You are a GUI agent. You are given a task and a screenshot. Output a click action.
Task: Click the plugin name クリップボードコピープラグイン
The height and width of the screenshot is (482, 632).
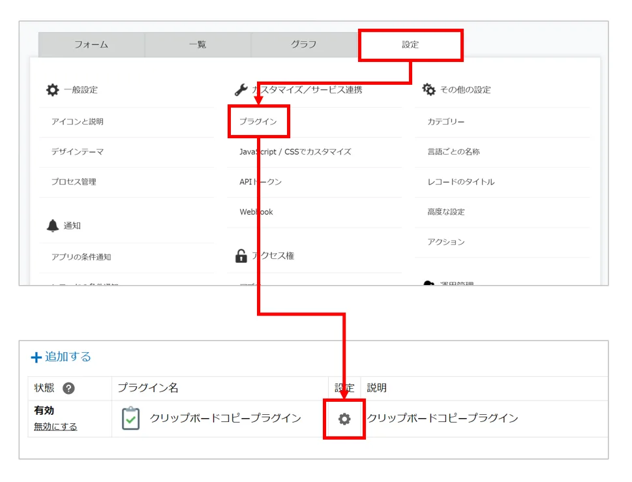(226, 418)
